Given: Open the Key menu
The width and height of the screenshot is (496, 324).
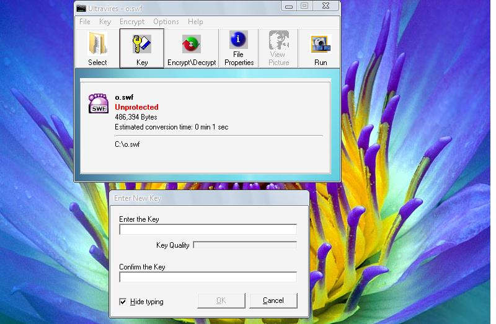Looking at the screenshot, I should pyautogui.click(x=105, y=22).
